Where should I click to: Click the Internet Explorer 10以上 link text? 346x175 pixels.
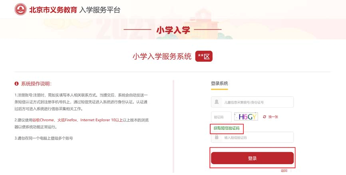click(x=102, y=120)
